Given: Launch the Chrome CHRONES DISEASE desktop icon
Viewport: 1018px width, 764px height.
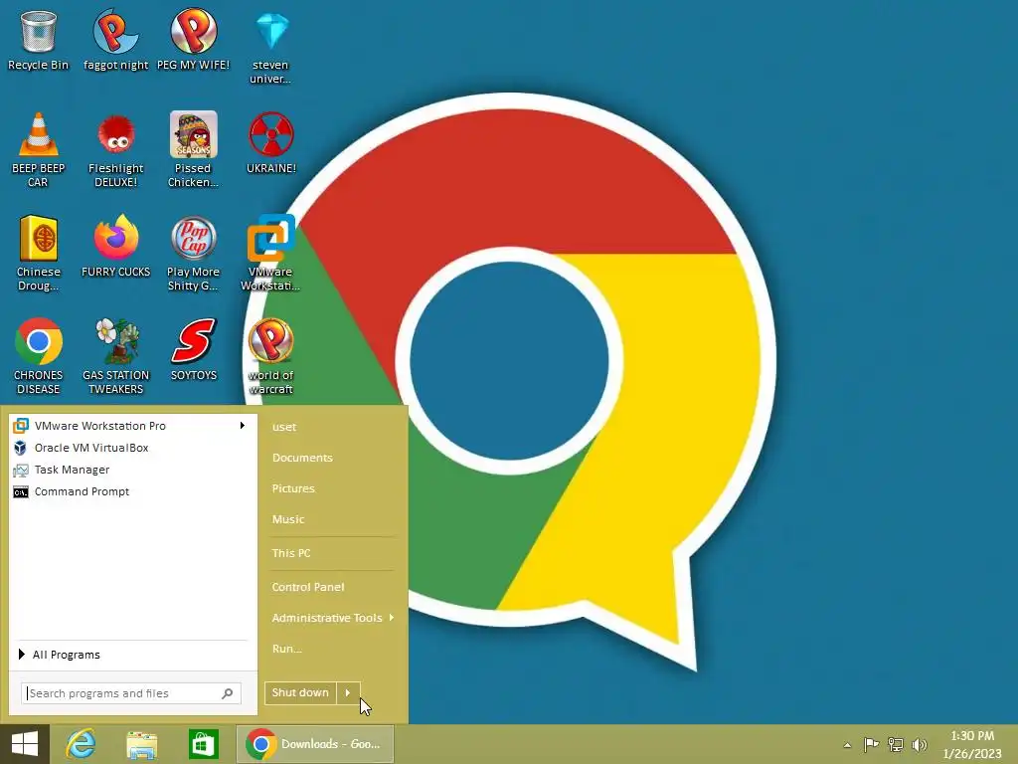Looking at the screenshot, I should [38, 356].
